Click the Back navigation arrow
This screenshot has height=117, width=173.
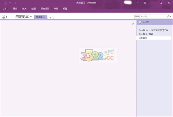point(5,3)
